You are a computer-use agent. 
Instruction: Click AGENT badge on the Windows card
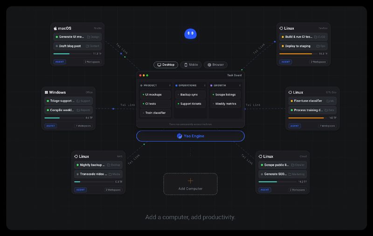coord(51,126)
